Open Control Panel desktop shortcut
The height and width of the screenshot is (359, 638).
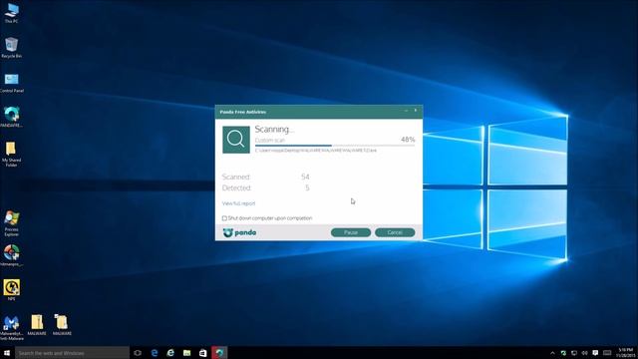[x=11, y=83]
